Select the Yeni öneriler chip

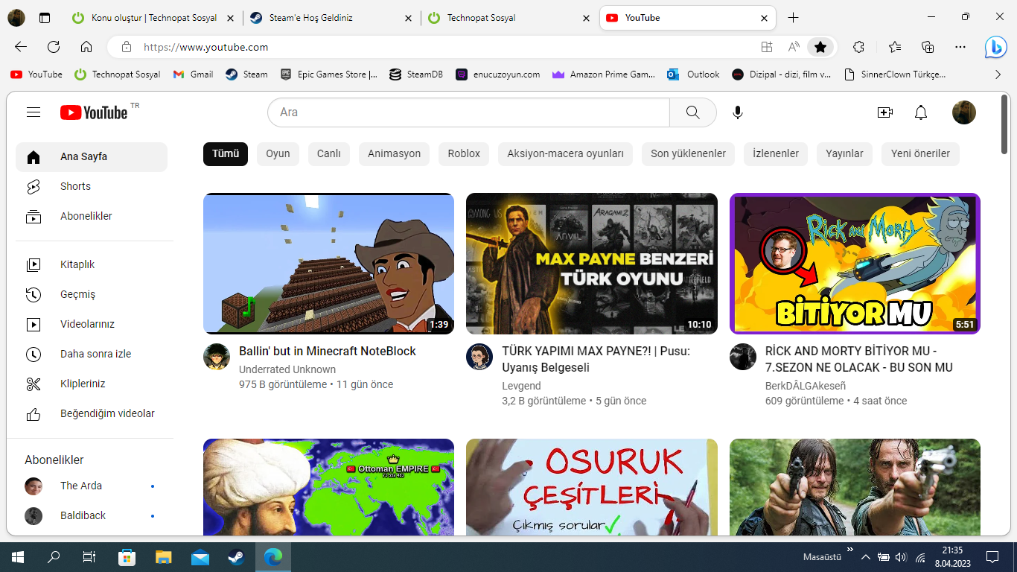[921, 154]
